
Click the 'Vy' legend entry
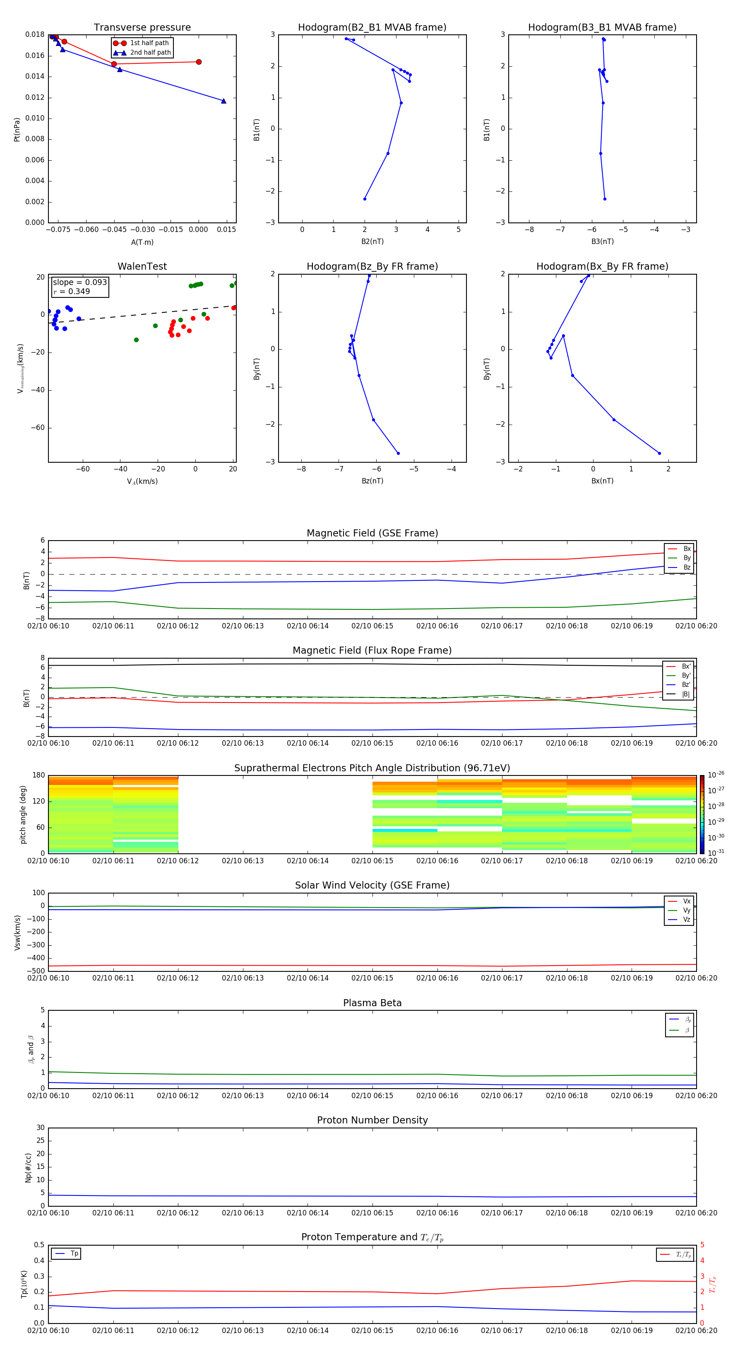pos(679,910)
